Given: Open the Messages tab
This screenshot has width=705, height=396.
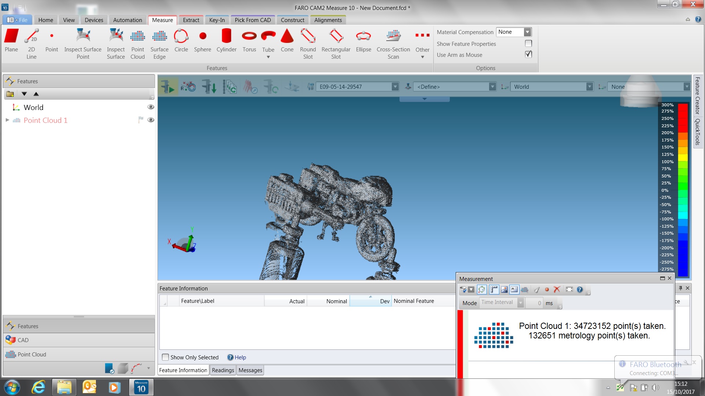Looking at the screenshot, I should (x=250, y=370).
